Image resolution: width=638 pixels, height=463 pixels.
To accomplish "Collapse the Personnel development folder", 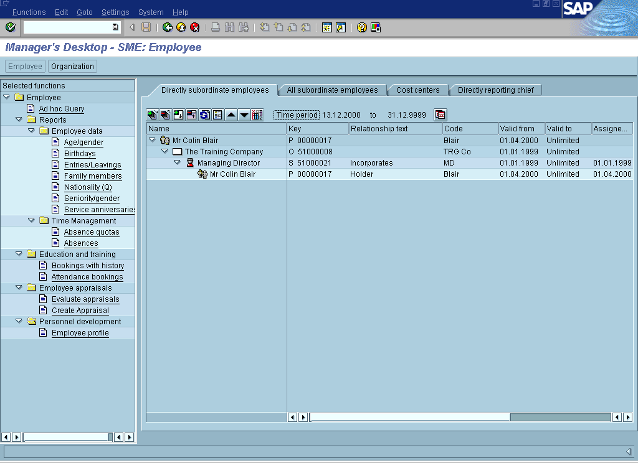I will coord(19,321).
